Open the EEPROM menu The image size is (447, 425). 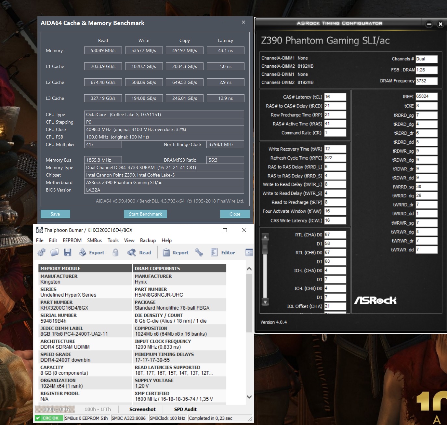coord(72,240)
